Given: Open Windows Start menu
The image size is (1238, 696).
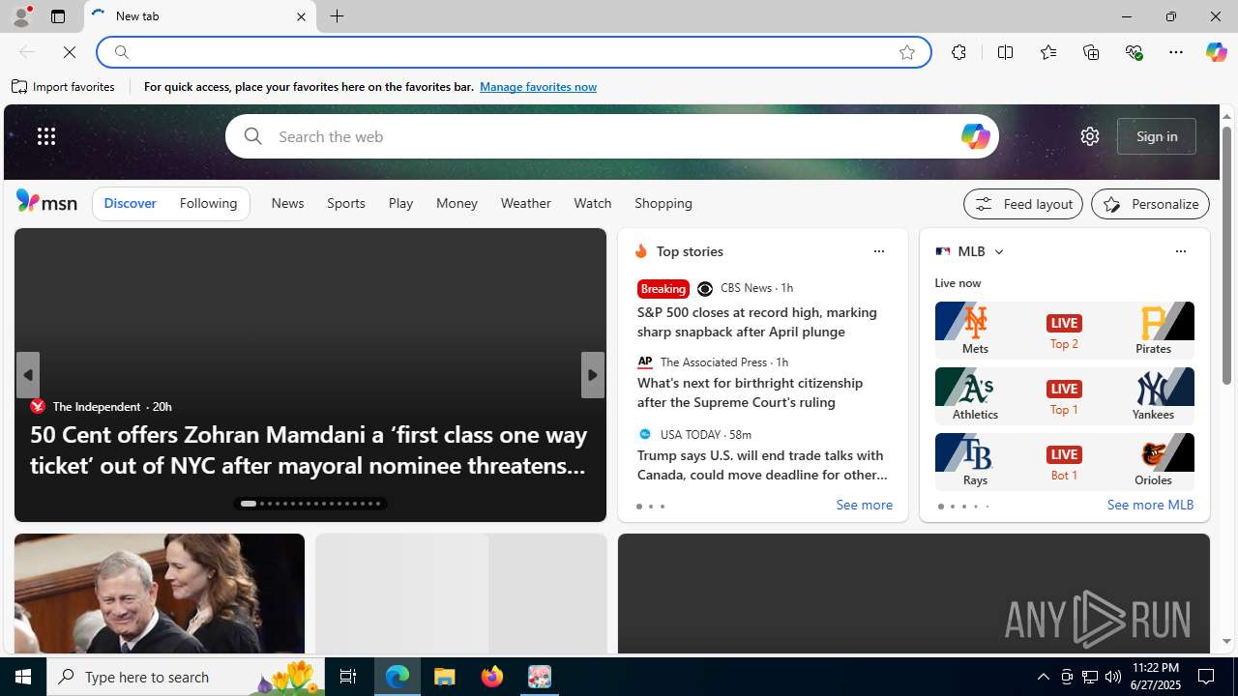Looking at the screenshot, I should (x=23, y=677).
